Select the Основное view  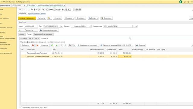[x=23, y=14]
